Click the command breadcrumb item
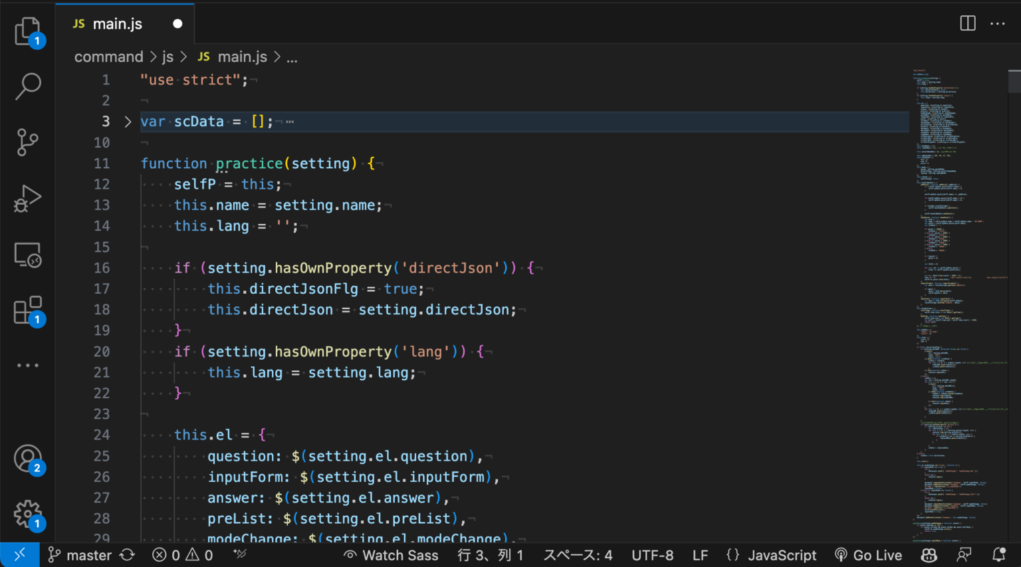This screenshot has width=1021, height=567. 108,57
